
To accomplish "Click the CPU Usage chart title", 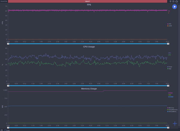I will click(89, 47).
